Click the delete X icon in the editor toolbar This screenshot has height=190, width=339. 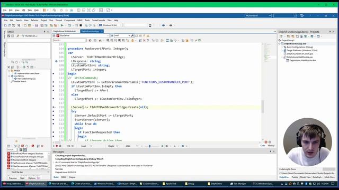pos(144,40)
